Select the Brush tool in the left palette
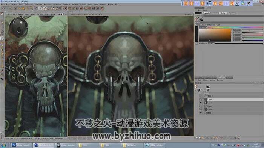This screenshot has height=148, width=264. point(2,38)
